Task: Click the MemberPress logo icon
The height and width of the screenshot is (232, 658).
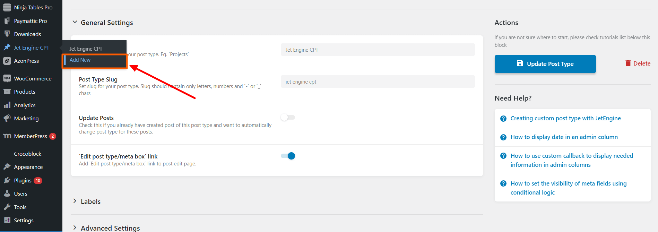Action: click(7, 136)
